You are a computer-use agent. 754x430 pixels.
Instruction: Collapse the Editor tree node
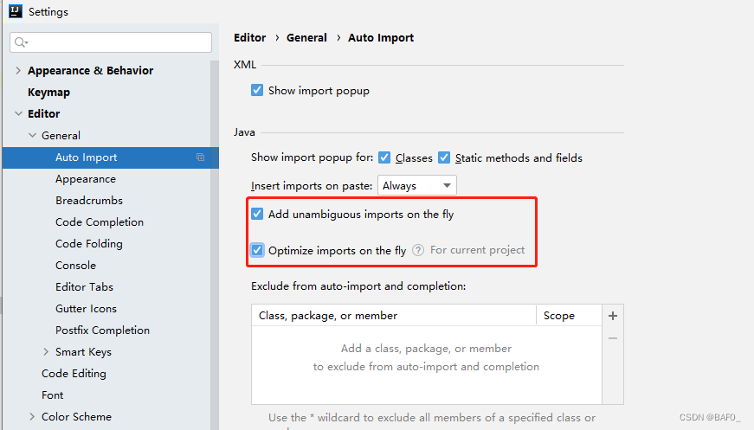(18, 114)
